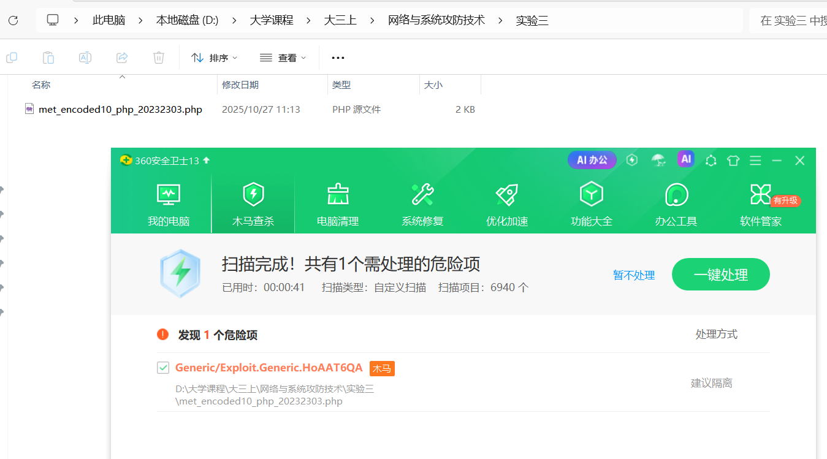Screen dimensions: 827x459
Task: Click the rename icon in Explorer toolbar
Action: click(85, 58)
